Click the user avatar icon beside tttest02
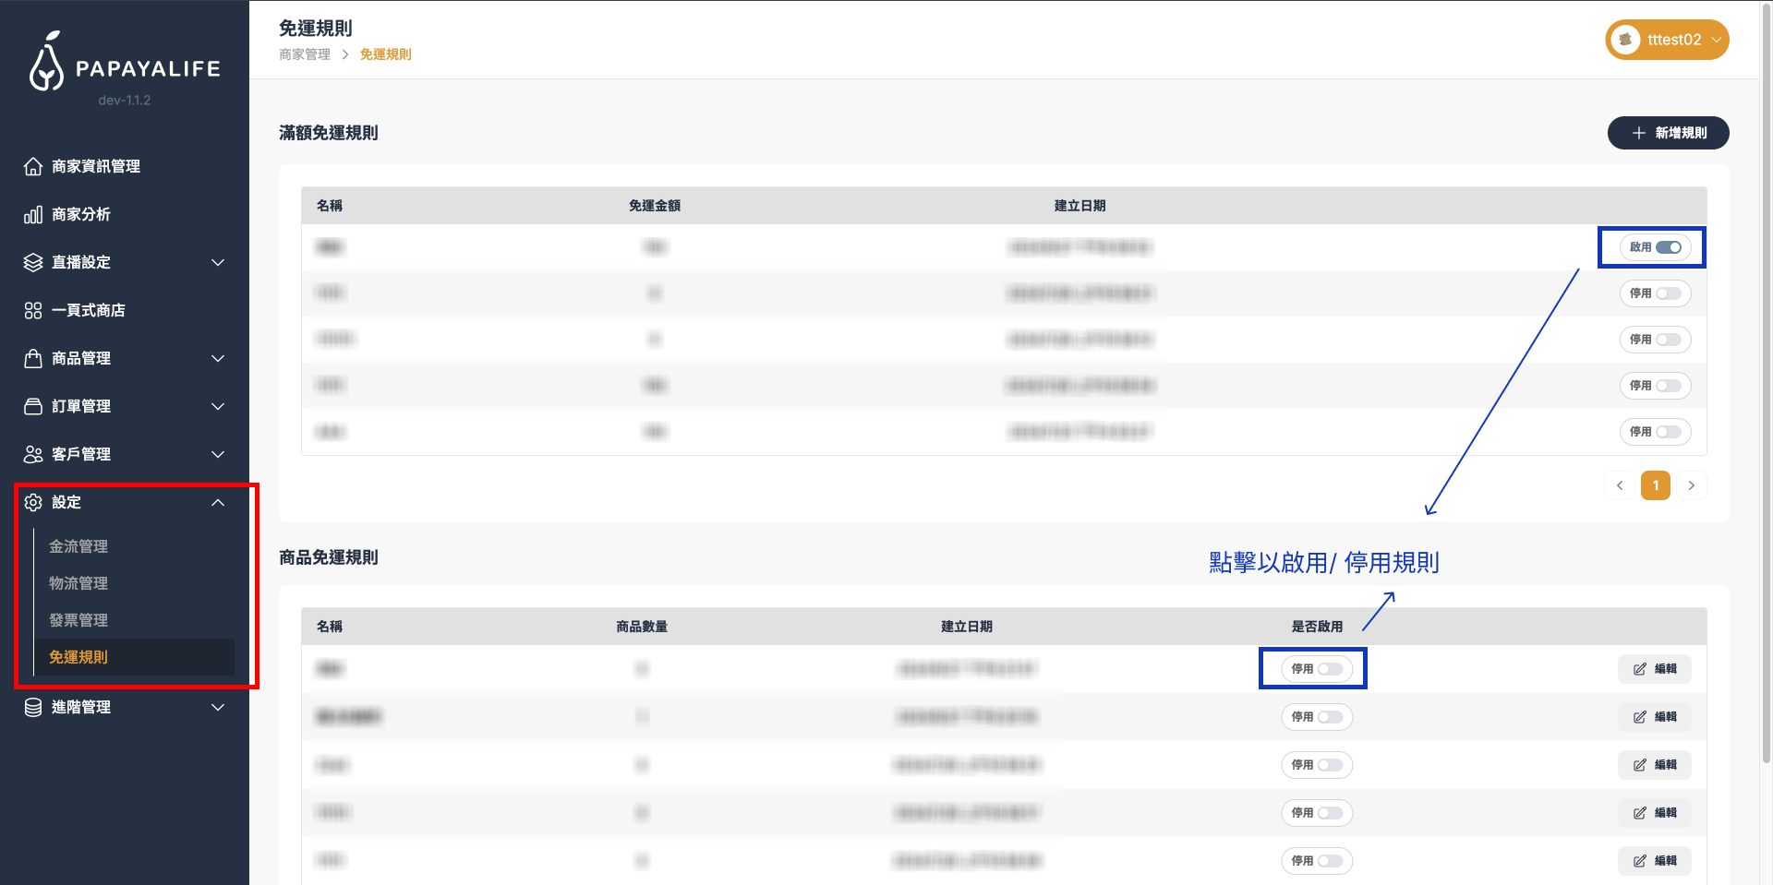Image resolution: width=1773 pixels, height=885 pixels. tap(1625, 40)
